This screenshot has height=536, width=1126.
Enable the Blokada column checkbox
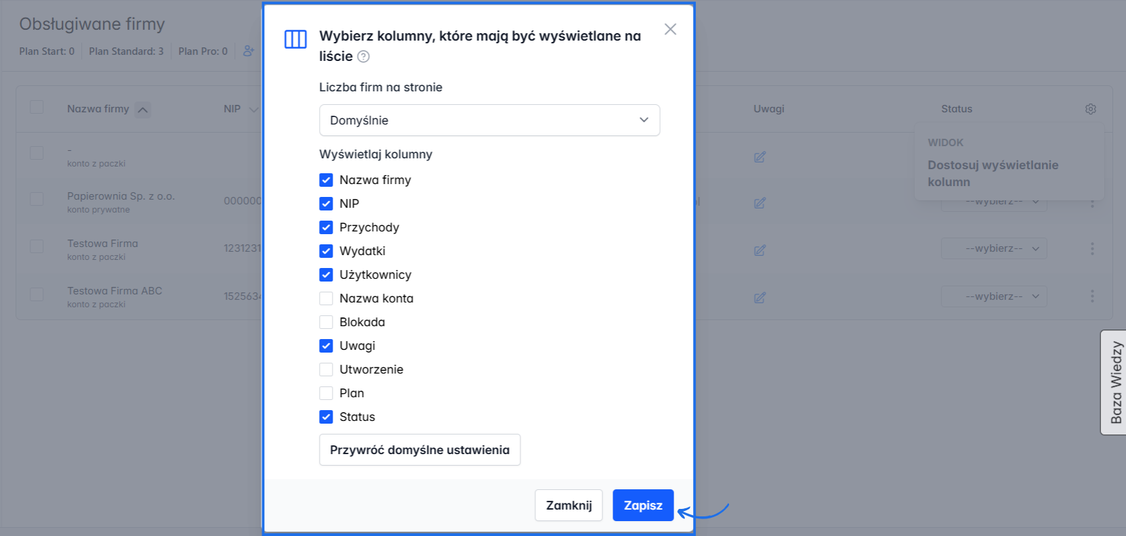[x=326, y=322]
